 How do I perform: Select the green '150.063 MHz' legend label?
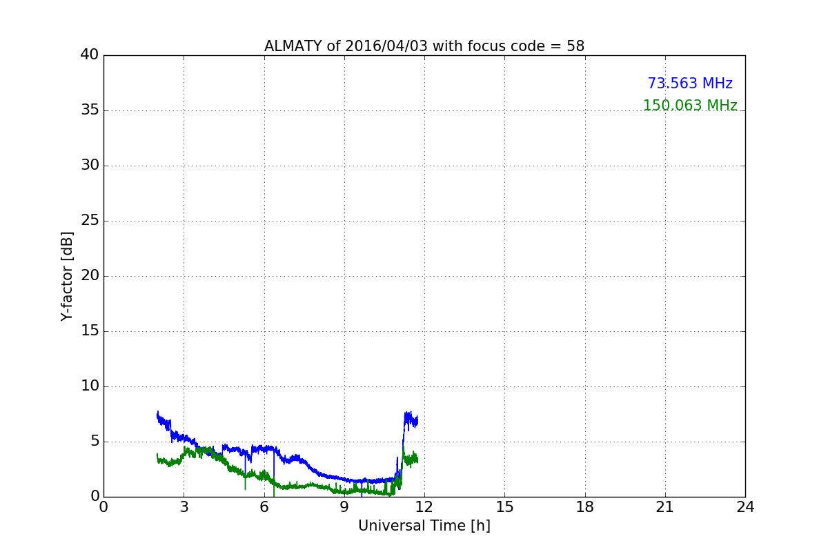click(690, 106)
